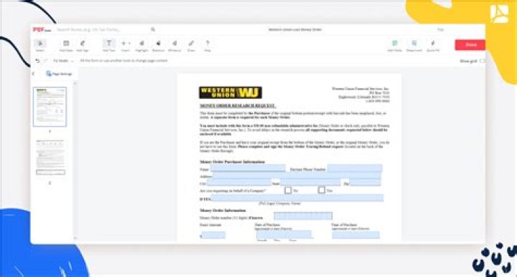Click the Name input field
Image resolution: width=517 pixels, height=277 pixels.
pos(248,168)
